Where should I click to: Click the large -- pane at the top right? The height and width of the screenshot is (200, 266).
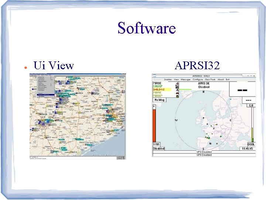[x=242, y=90]
